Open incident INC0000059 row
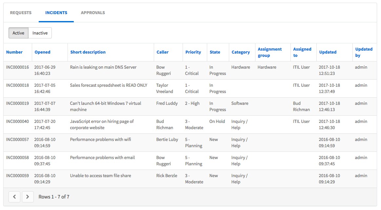Viewport: 381px width, 210px height. coord(17,175)
